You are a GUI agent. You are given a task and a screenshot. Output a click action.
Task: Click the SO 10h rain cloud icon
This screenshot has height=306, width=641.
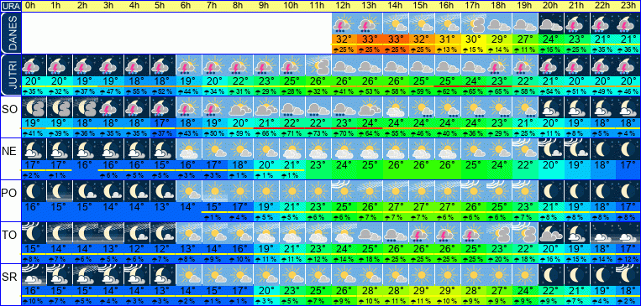pyautogui.click(x=292, y=107)
